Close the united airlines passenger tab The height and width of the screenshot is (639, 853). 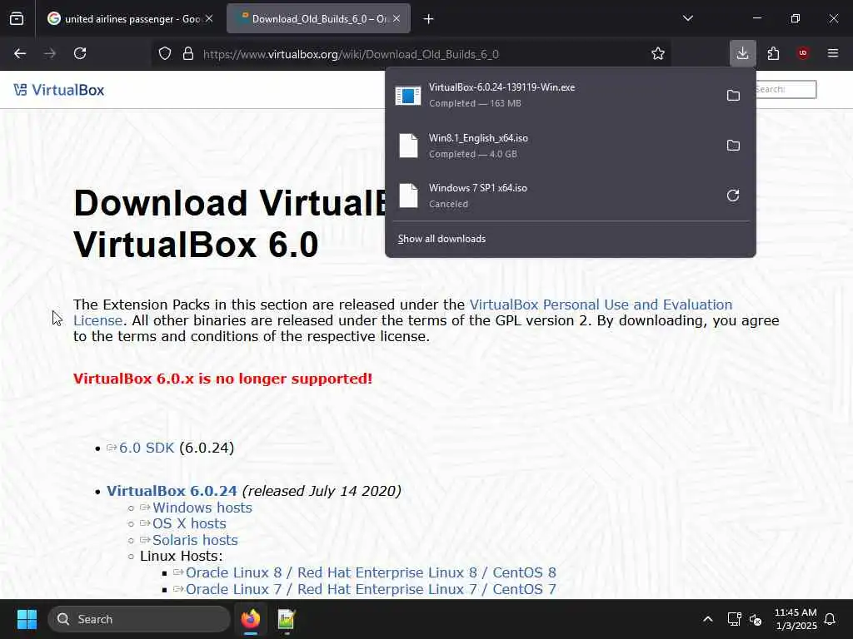[x=209, y=18]
